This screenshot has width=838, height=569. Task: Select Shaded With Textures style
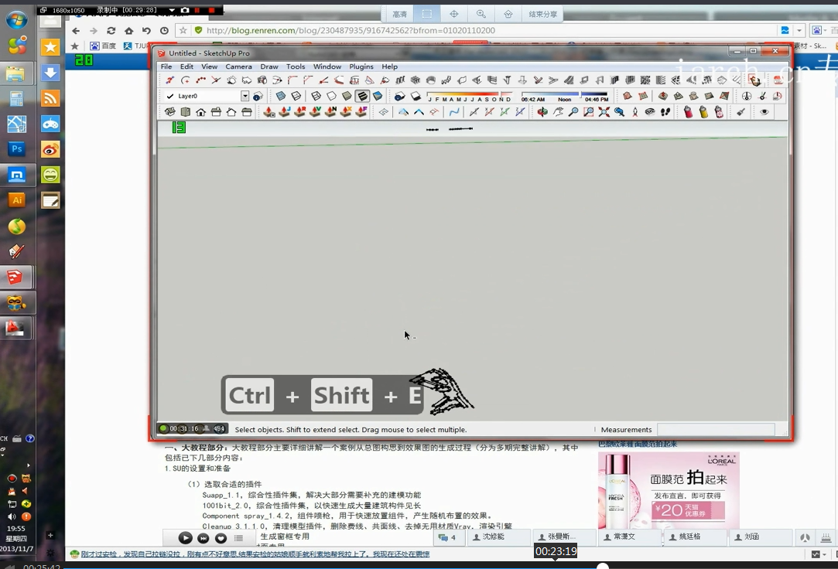[362, 96]
